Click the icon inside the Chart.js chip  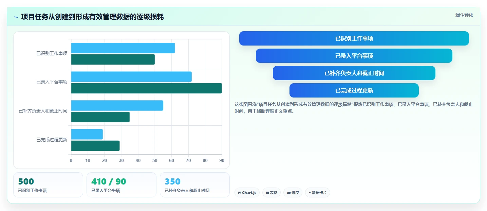click(x=240, y=193)
